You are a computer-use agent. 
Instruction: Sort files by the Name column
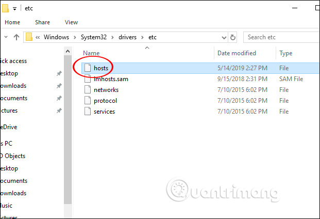(91, 53)
